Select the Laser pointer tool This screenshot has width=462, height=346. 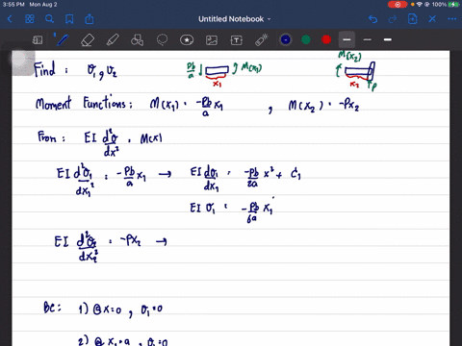pyautogui.click(x=262, y=40)
